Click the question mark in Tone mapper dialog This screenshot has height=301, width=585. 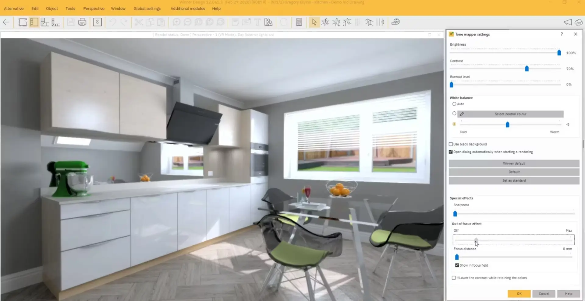pos(562,34)
